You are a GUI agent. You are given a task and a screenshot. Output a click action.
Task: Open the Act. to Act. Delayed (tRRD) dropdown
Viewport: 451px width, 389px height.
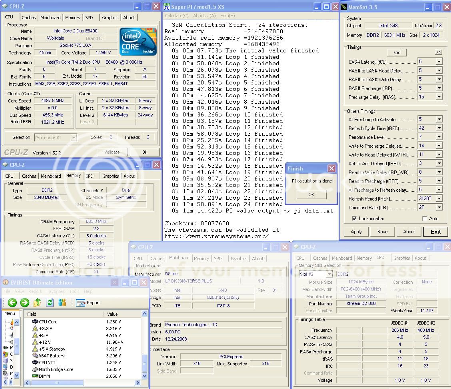point(439,163)
